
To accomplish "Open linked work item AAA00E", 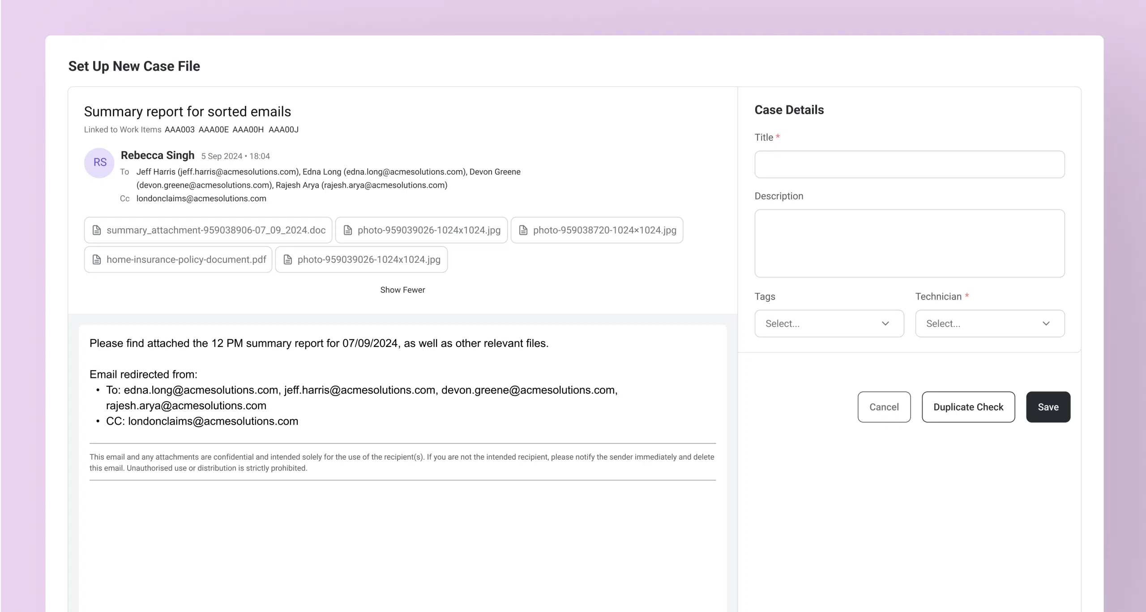I will (214, 130).
